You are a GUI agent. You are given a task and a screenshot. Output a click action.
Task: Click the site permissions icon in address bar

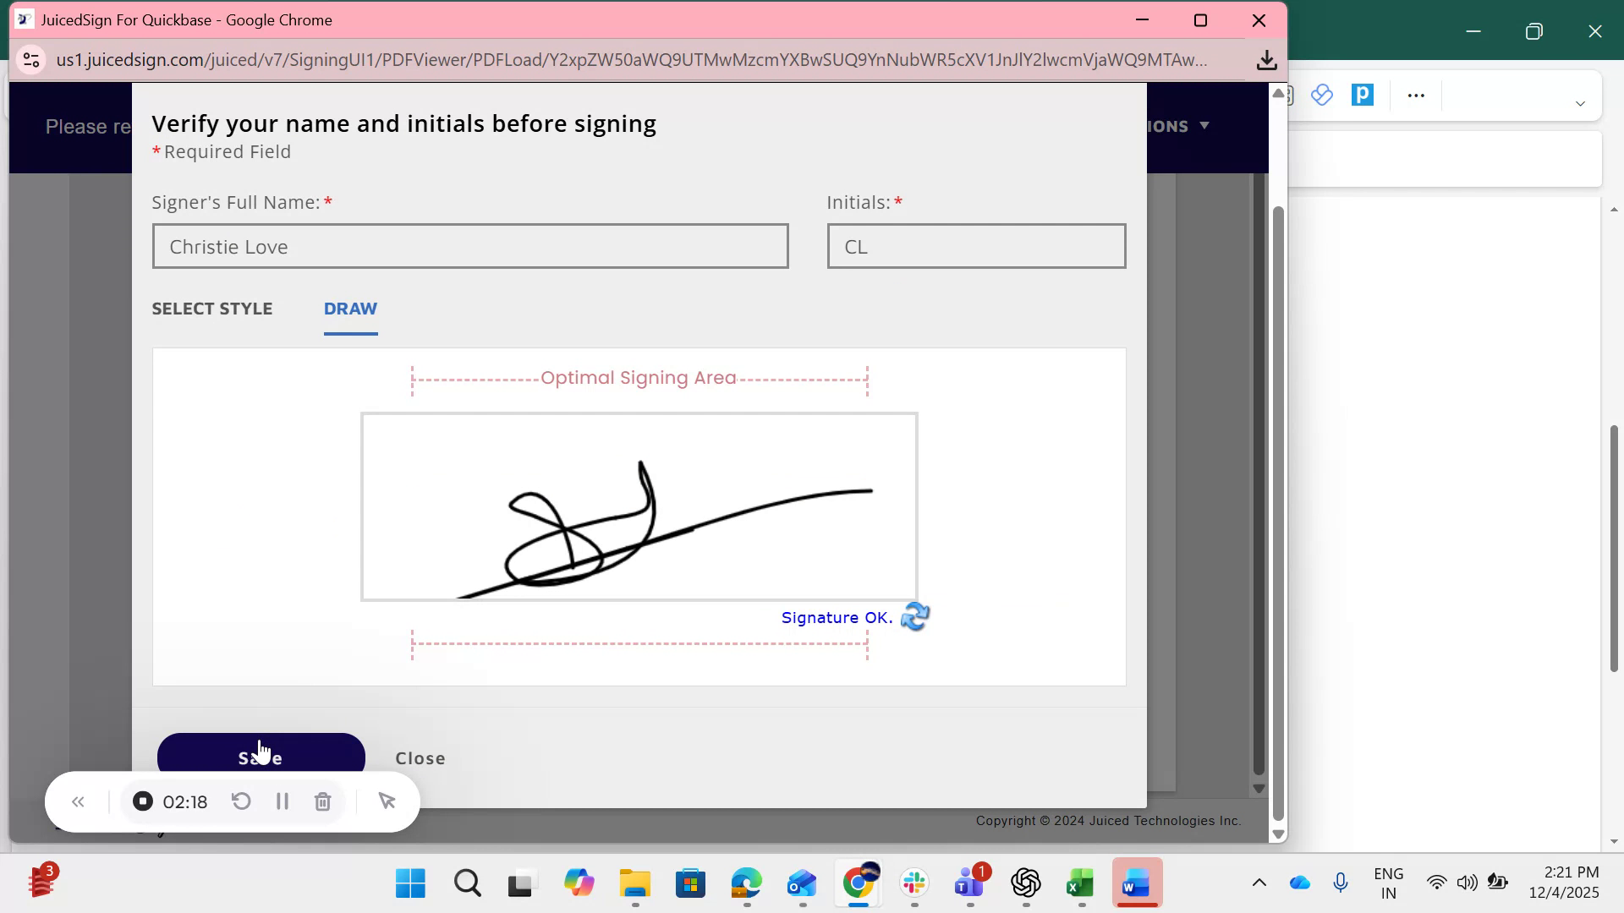31,60
